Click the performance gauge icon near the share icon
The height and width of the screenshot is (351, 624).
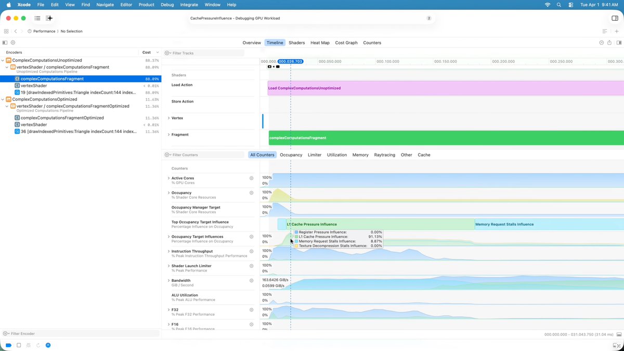(602, 43)
